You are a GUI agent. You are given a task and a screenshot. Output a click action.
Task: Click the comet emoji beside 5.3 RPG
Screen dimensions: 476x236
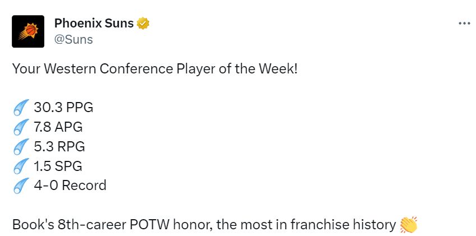[x=20, y=146]
